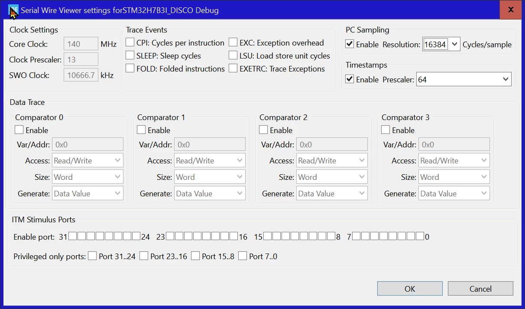This screenshot has width=525, height=309.
Task: Check LSU: Load store unit cycles
Action: (233, 55)
